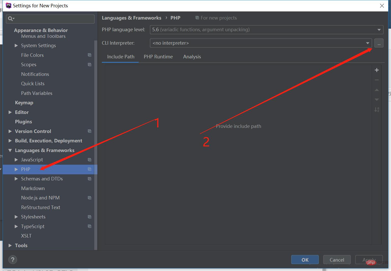Remove include path with minus icon

point(377,80)
